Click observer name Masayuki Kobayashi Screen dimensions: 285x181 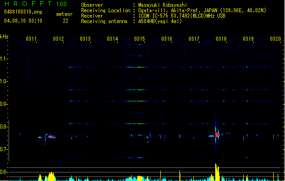163,5
